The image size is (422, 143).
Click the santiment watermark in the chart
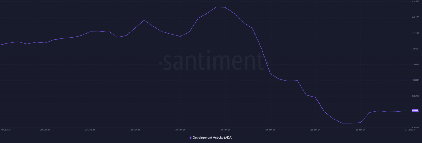(211, 61)
